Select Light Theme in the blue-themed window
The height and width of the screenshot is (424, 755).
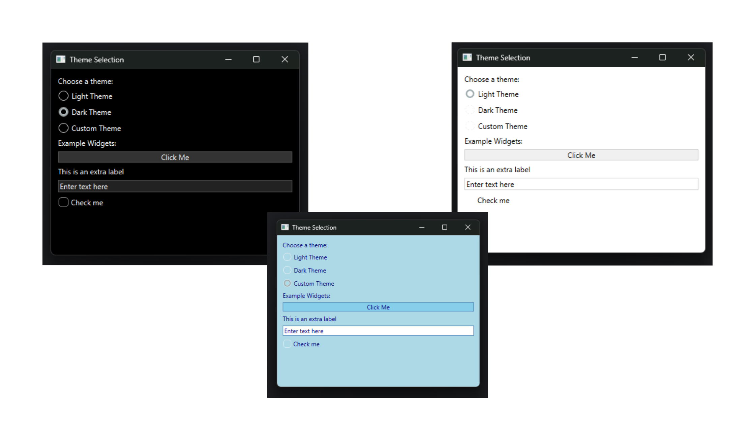[287, 257]
